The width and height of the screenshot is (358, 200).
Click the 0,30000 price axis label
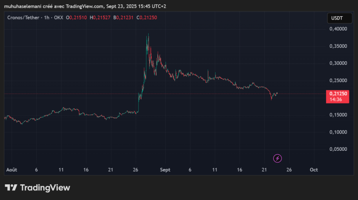[x=337, y=63]
